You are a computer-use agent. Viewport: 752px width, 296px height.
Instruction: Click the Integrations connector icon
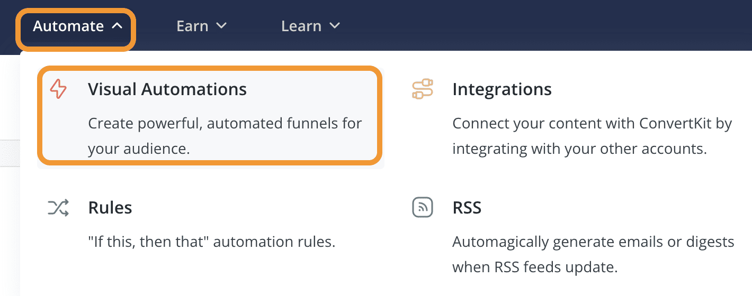422,89
